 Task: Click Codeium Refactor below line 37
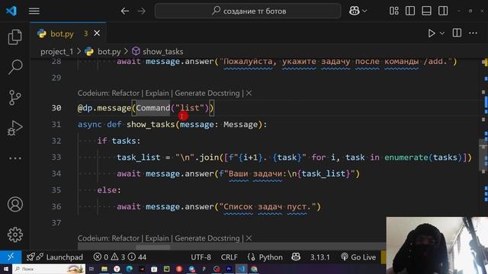coord(125,238)
